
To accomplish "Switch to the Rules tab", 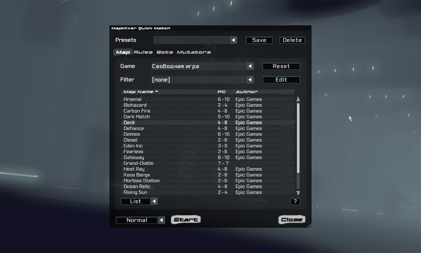I will click(x=143, y=52).
